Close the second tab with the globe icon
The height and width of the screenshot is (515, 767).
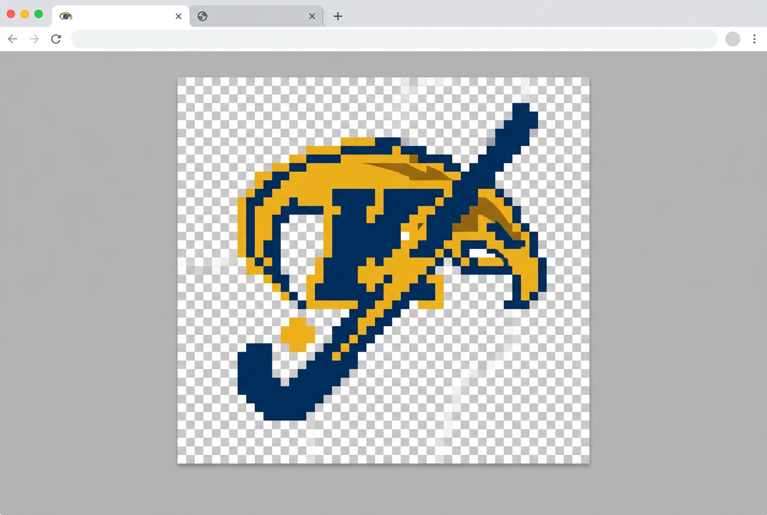(312, 16)
